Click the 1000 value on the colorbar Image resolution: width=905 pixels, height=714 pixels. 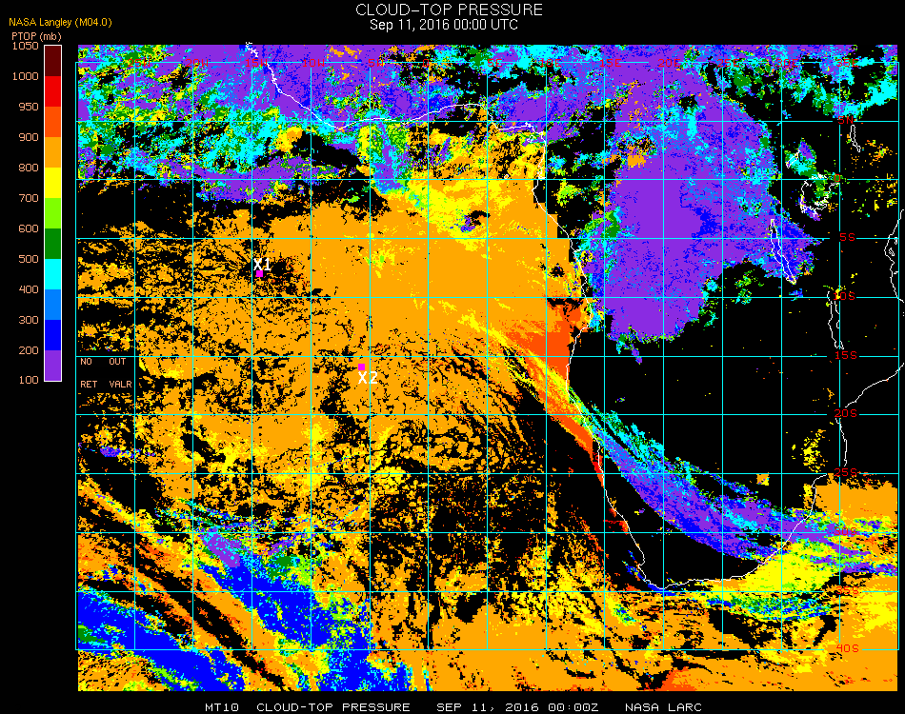(x=26, y=76)
